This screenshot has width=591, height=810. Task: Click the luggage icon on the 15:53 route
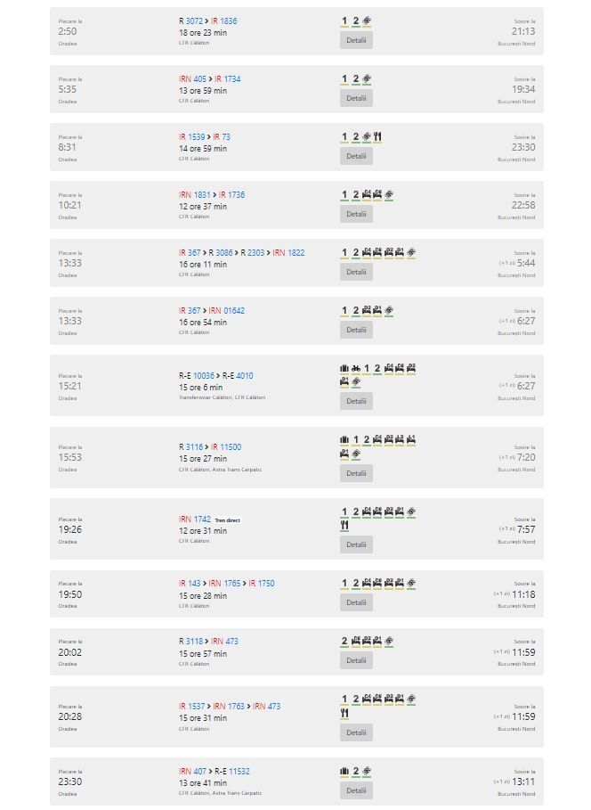click(x=344, y=439)
